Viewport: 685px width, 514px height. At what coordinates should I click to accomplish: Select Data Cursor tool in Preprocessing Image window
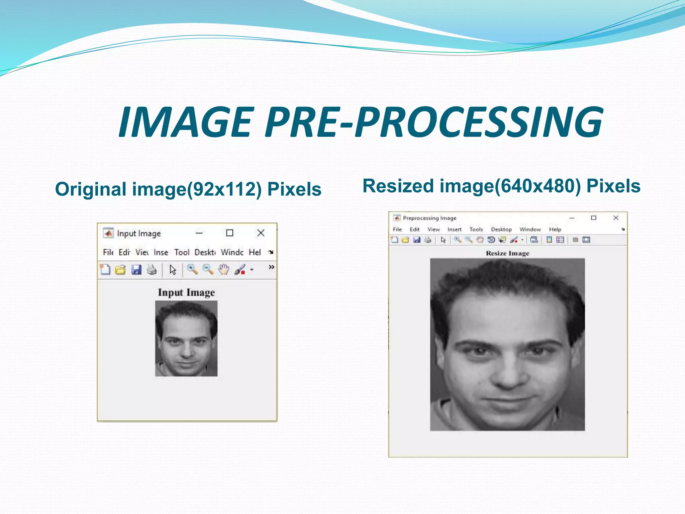coord(502,240)
